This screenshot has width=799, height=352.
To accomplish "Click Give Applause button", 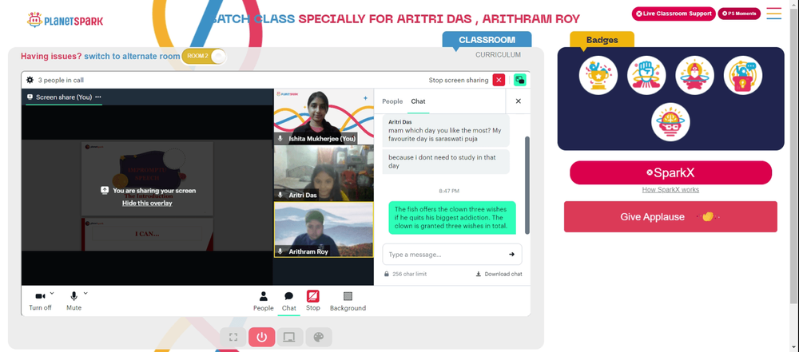I will (670, 216).
